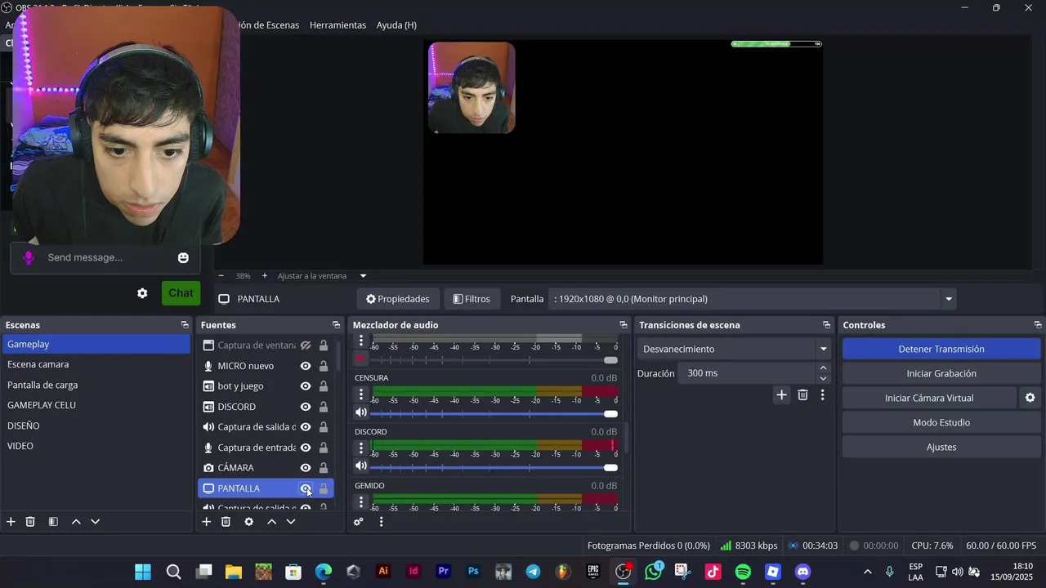Hide the bot y juego source

306,386
